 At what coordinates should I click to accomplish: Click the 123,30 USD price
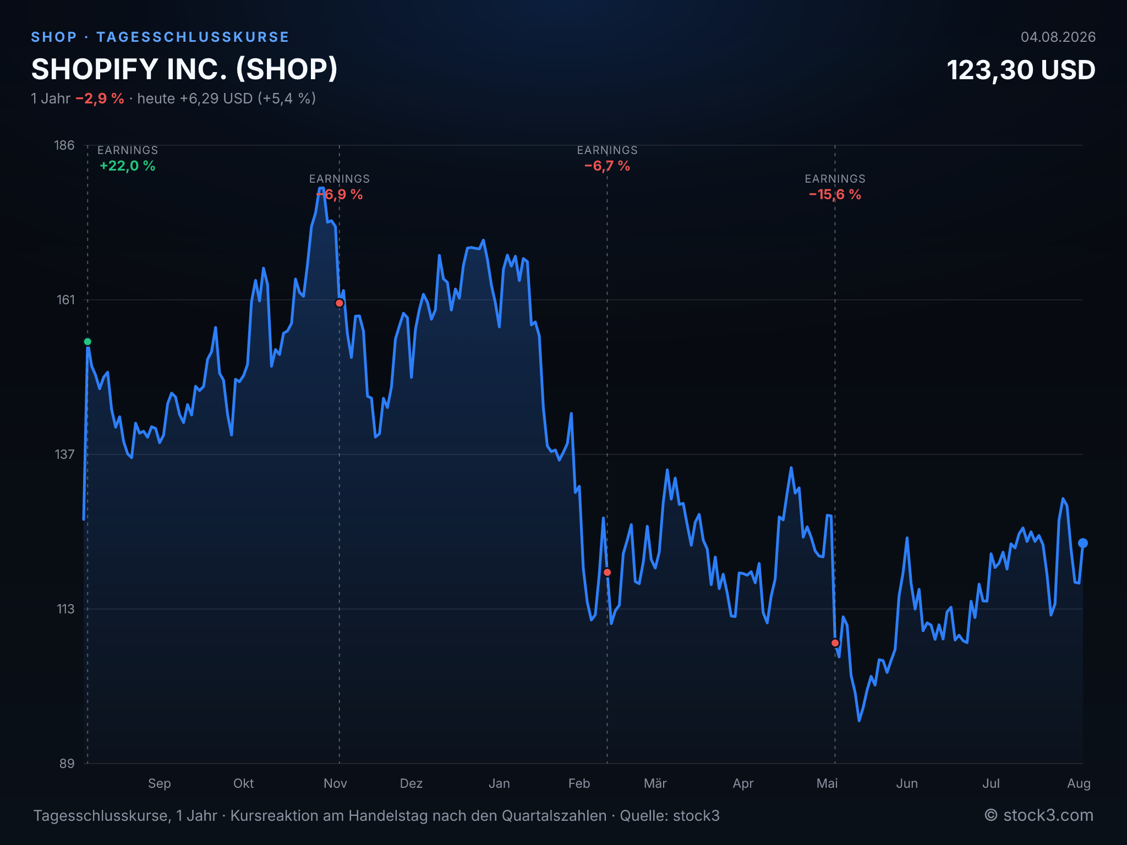pyautogui.click(x=1021, y=70)
